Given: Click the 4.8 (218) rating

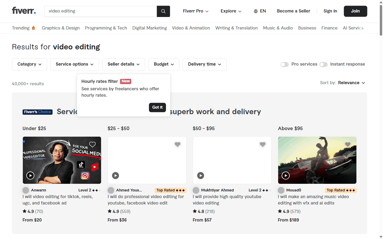Looking at the screenshot, I should [x=204, y=212].
